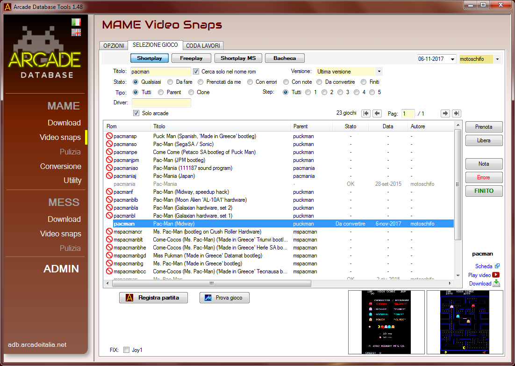Go to first page of results

366,113
